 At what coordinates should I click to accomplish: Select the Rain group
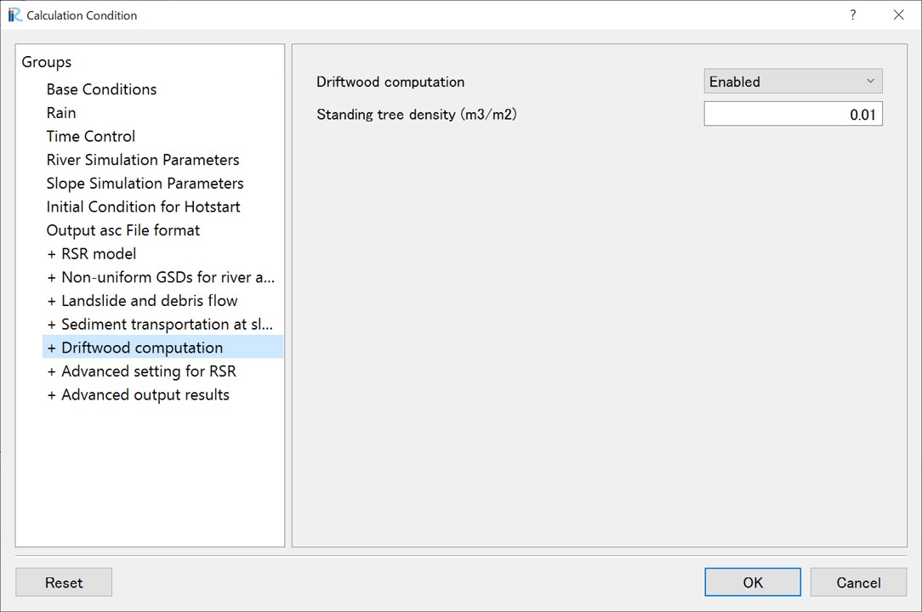(x=61, y=113)
